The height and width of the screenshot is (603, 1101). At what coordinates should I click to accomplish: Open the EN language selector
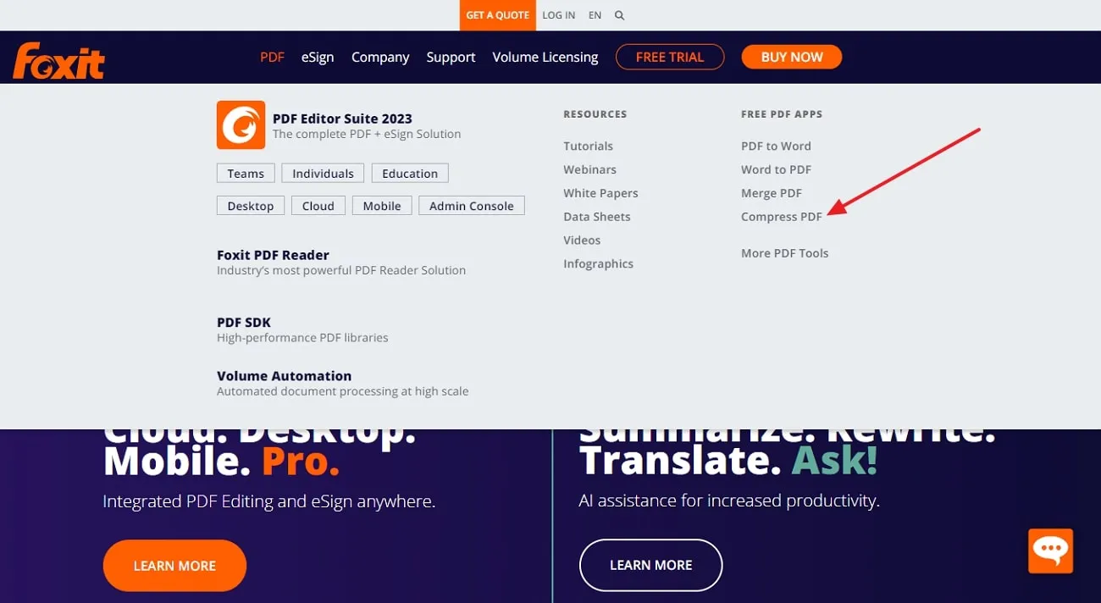point(595,15)
